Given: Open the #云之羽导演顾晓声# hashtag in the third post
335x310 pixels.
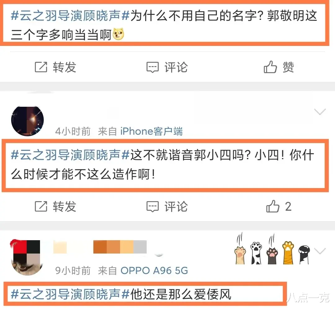Looking at the screenshot, I should [70, 294].
